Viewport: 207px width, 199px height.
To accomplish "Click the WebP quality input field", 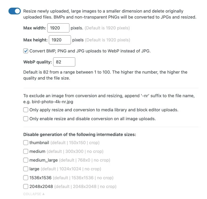I will coord(64,62).
